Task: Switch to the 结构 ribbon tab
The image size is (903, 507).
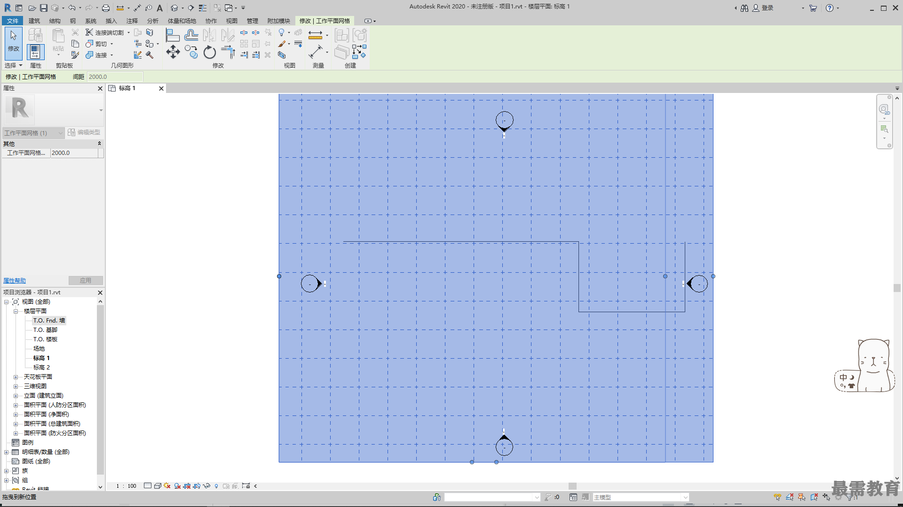Action: coord(55,21)
